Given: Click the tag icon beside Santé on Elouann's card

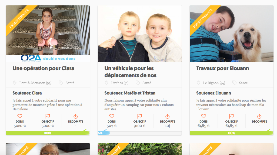Looking at the screenshot, I should point(234,83).
